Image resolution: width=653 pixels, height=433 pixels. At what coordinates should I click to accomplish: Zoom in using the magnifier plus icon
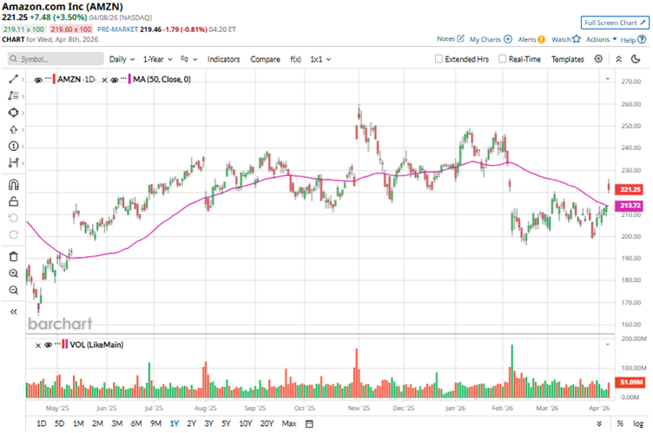point(13,273)
